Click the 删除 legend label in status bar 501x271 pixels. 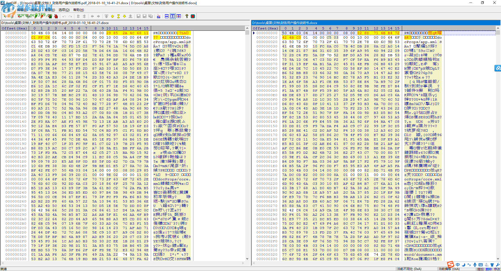pyautogui.click(x=489, y=269)
